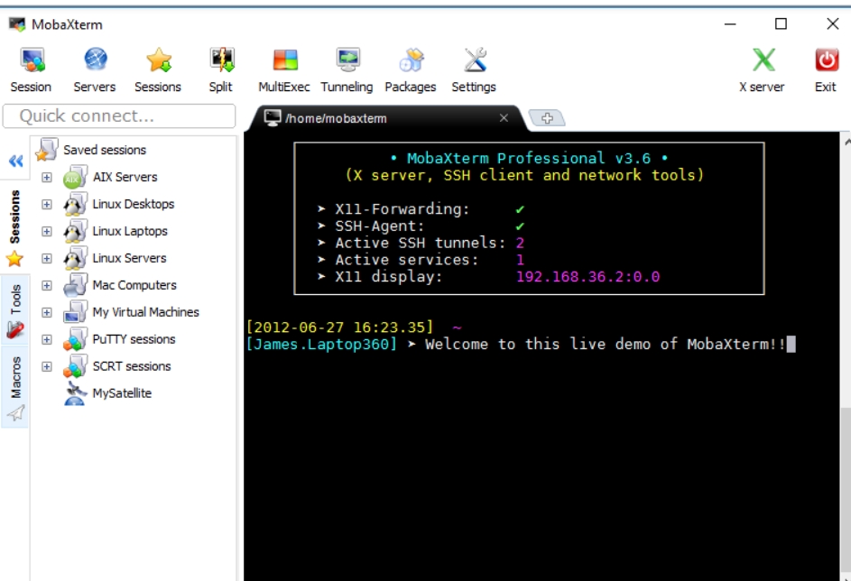Select the MySatellite session label
This screenshot has width=851, height=581.
(122, 393)
